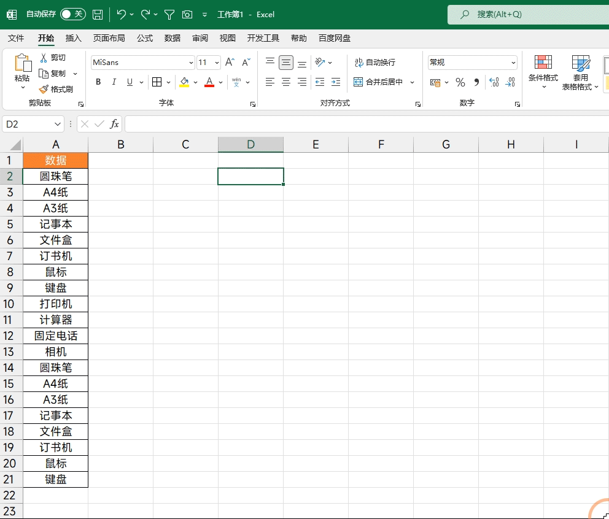Click the Insert Function fx icon

click(114, 124)
